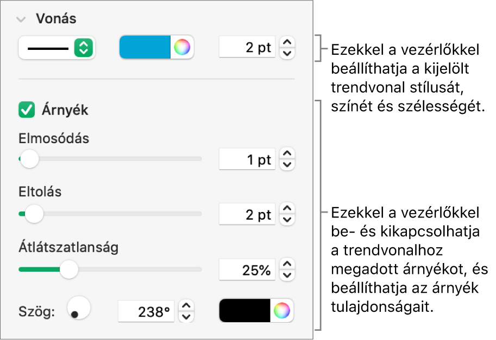Collapse the Vonás section disclosure arrow
Screen dimensions: 496x340
pos(22,20)
